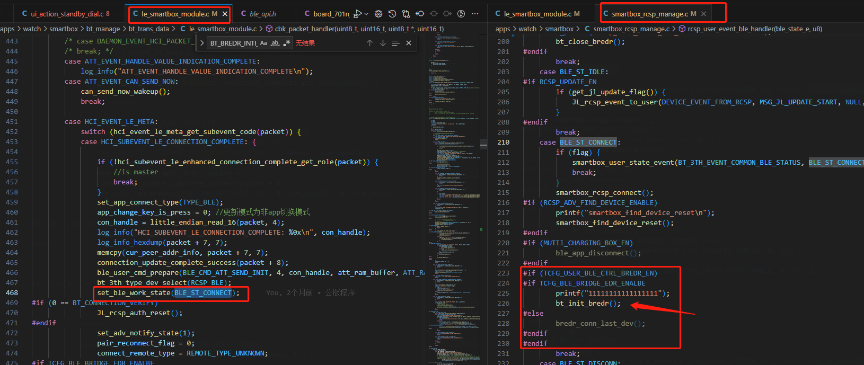The width and height of the screenshot is (864, 365).
Task: Toggle Use Regular Expression in find widget
Action: (287, 43)
